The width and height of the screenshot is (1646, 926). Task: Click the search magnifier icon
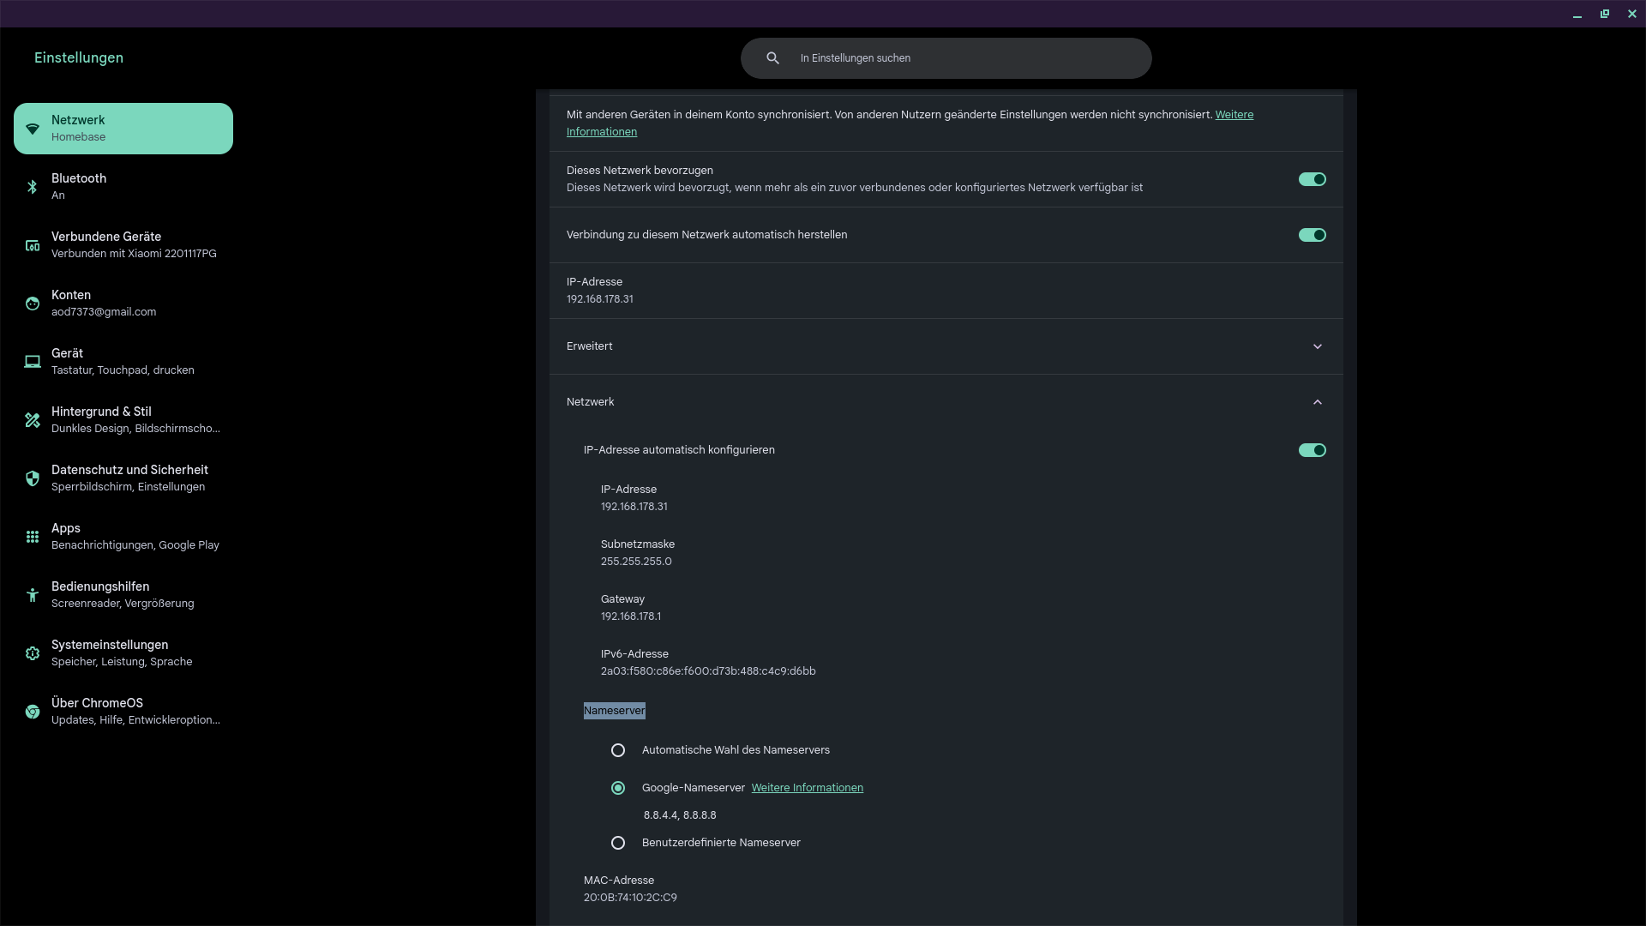click(x=772, y=58)
